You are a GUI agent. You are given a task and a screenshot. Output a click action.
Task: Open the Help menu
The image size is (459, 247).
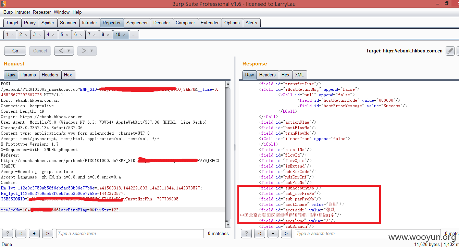point(77,12)
